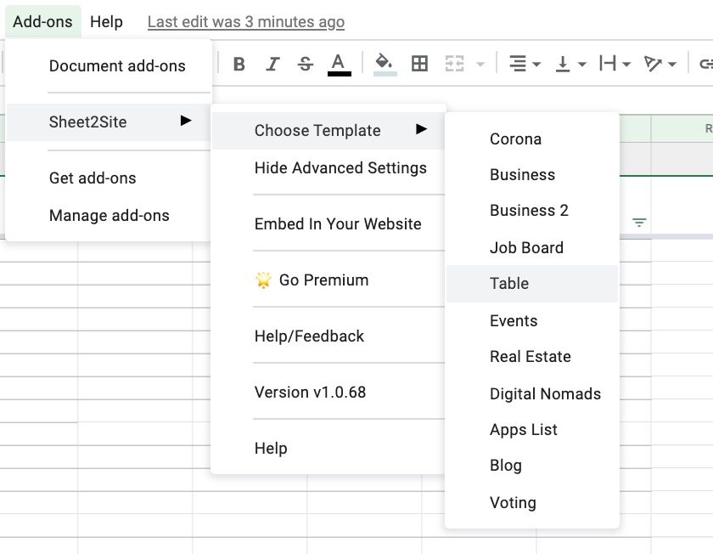
Task: Select the Table template
Action: (x=509, y=284)
